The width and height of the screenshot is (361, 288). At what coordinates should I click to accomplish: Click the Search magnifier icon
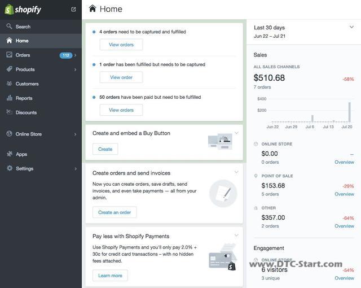9,27
